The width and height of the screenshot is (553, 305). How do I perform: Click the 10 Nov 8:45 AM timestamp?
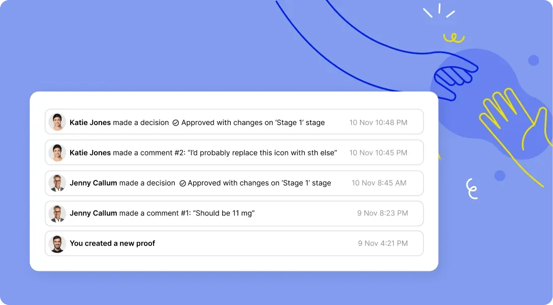(379, 183)
